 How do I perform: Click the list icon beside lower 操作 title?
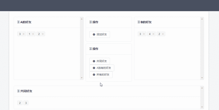(x=91, y=49)
